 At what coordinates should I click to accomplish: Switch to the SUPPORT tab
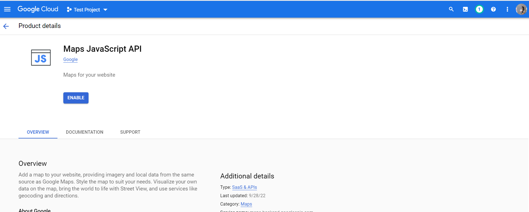coord(130,132)
